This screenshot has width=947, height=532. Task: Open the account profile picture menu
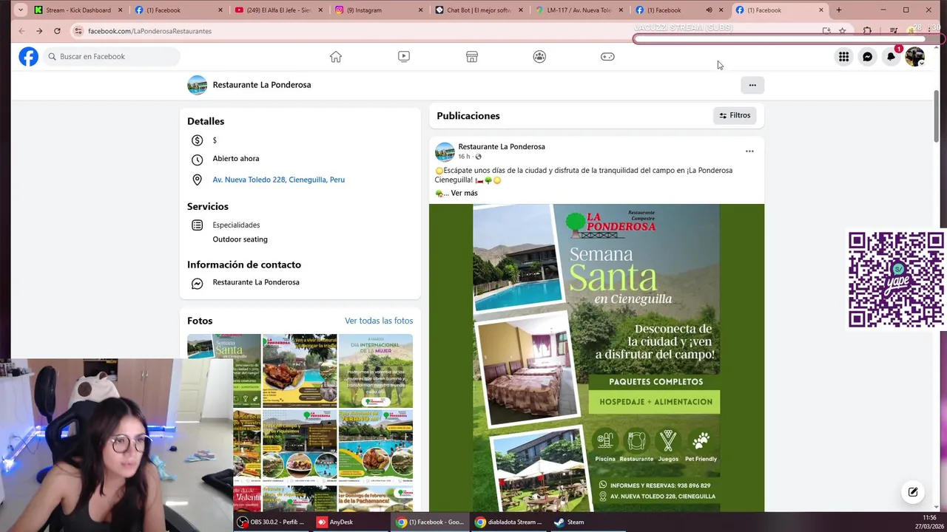coord(914,57)
